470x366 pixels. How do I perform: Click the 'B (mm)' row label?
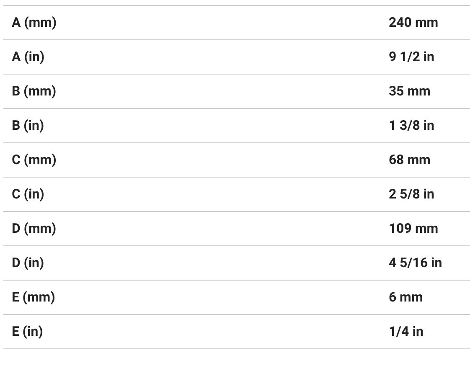[x=34, y=91]
